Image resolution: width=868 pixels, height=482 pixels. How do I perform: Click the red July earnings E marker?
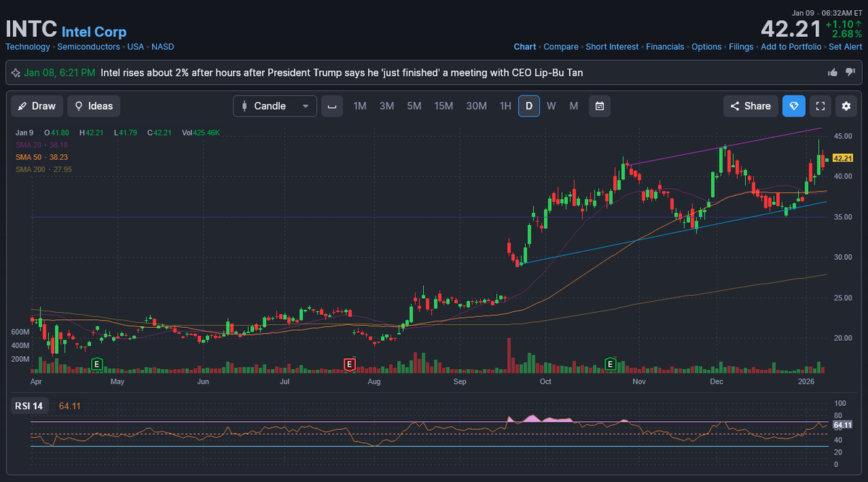349,363
